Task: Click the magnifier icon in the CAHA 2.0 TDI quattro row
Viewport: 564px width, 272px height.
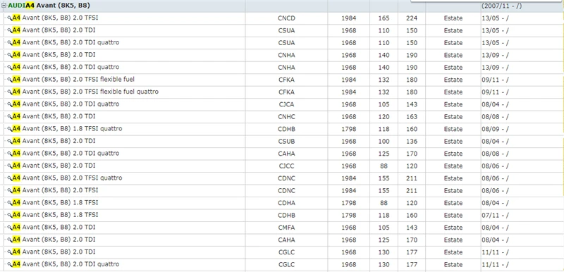Action: [x=10, y=154]
